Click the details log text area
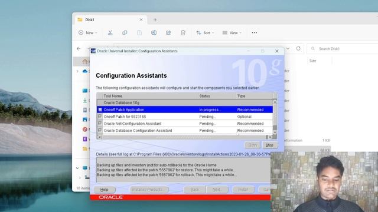This screenshot has height=212, width=378. tap(184, 170)
